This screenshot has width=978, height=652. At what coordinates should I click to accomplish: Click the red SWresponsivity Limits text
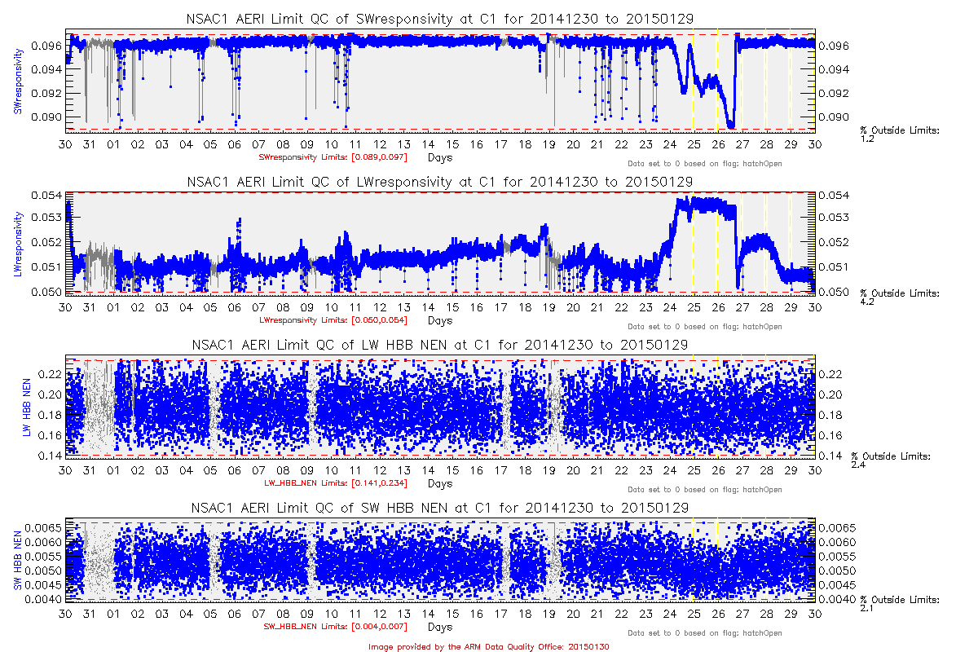(333, 156)
